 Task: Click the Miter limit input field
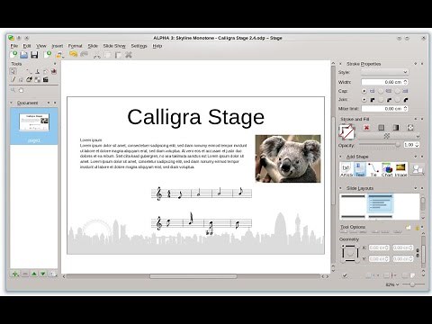pyautogui.click(x=385, y=109)
